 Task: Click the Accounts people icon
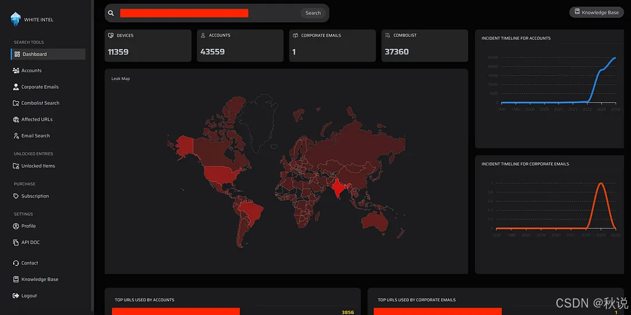(16, 70)
